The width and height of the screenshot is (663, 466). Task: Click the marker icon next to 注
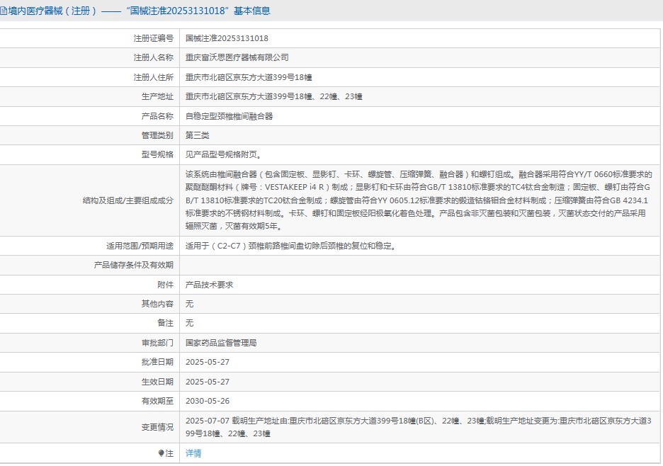click(x=161, y=453)
